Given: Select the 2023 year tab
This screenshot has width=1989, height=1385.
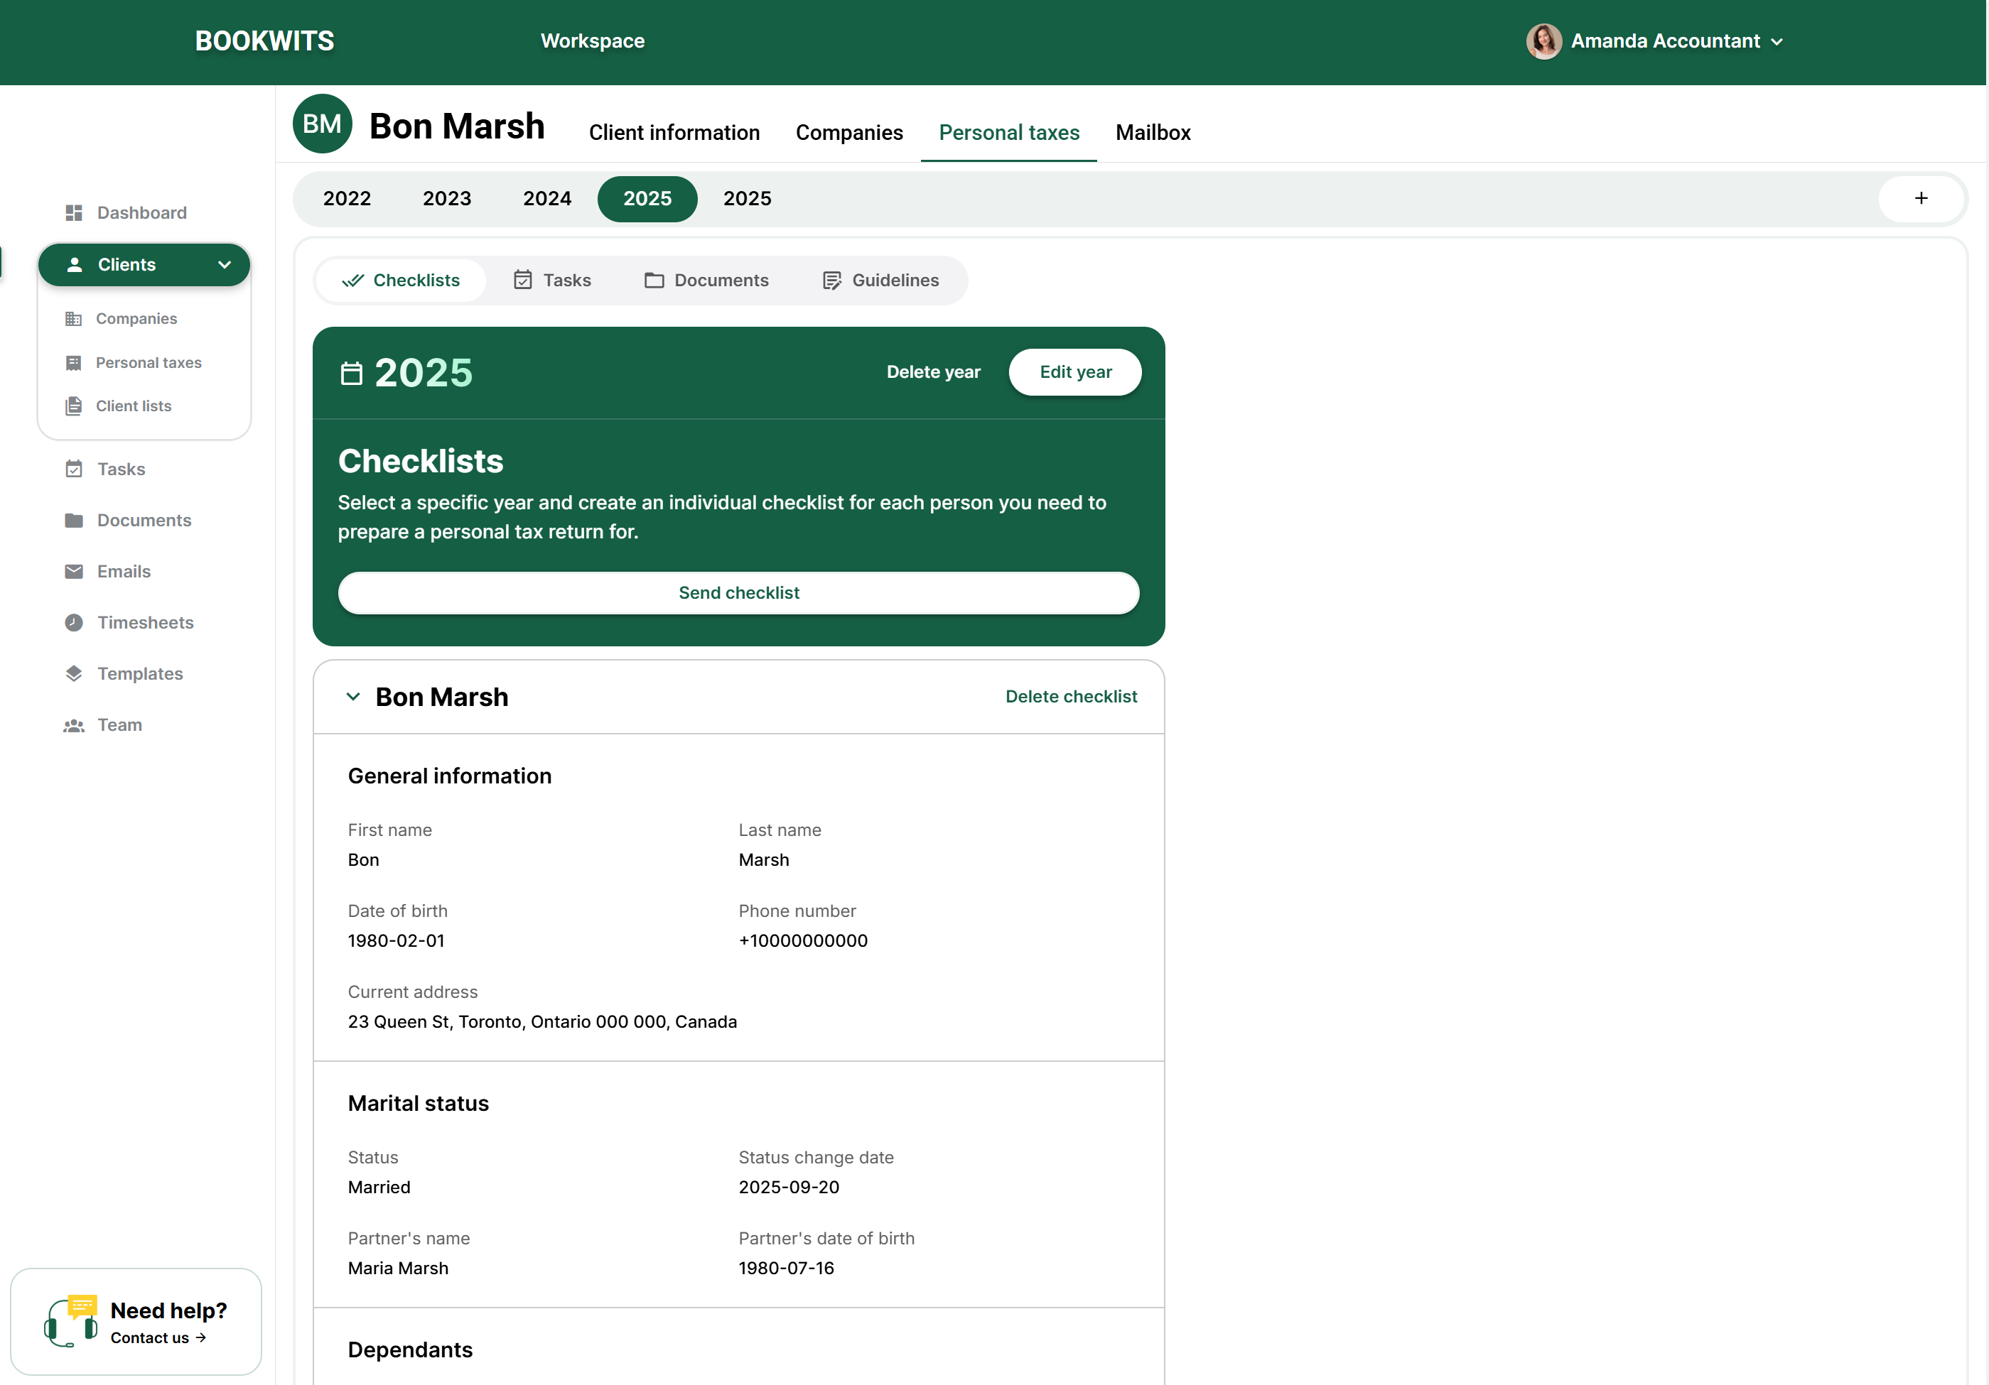Looking at the screenshot, I should [x=447, y=198].
